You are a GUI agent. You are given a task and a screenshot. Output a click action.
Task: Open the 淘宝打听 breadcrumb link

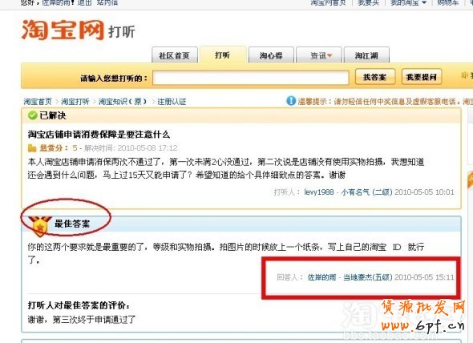tap(75, 101)
